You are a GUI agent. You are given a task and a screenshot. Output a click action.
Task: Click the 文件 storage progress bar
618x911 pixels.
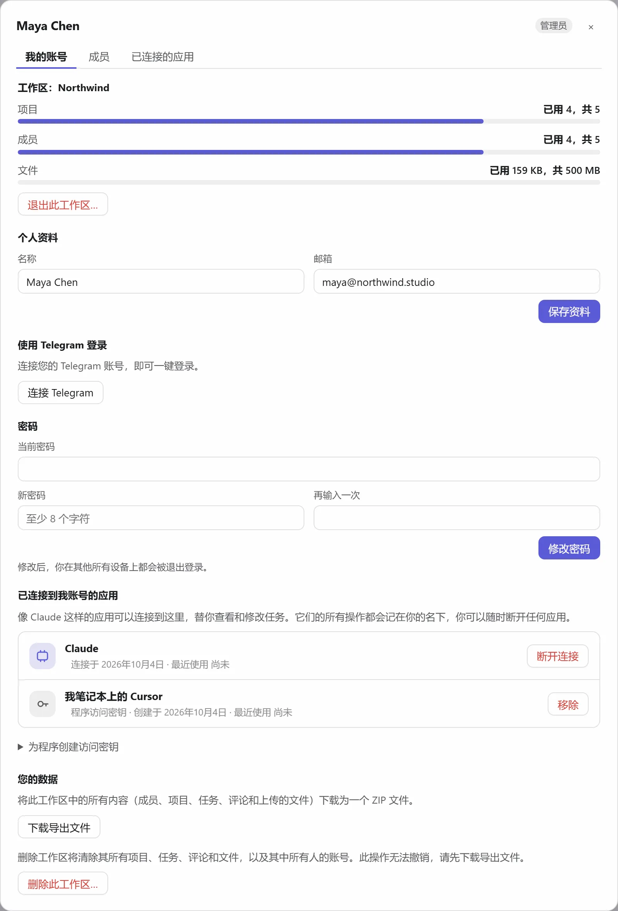coord(309,183)
